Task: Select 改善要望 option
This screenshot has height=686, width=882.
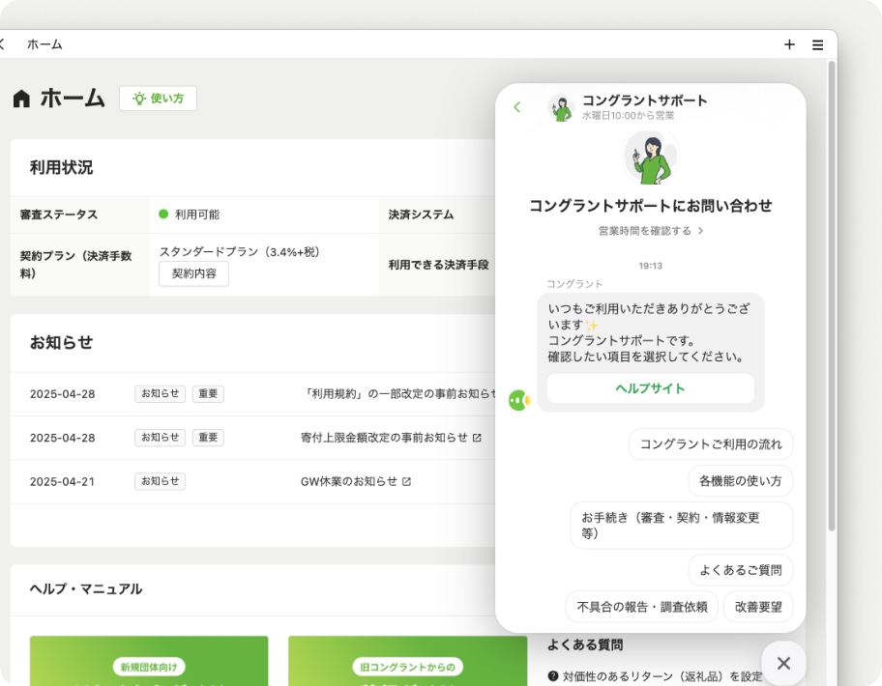Action: (758, 607)
